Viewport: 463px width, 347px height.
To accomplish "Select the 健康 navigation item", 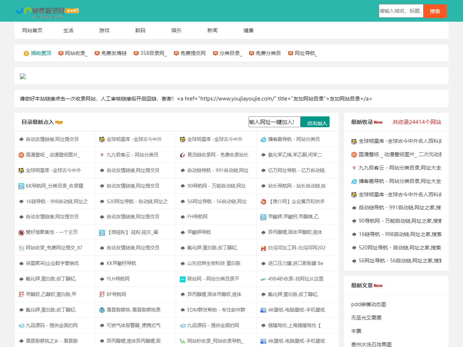I will point(248,30).
